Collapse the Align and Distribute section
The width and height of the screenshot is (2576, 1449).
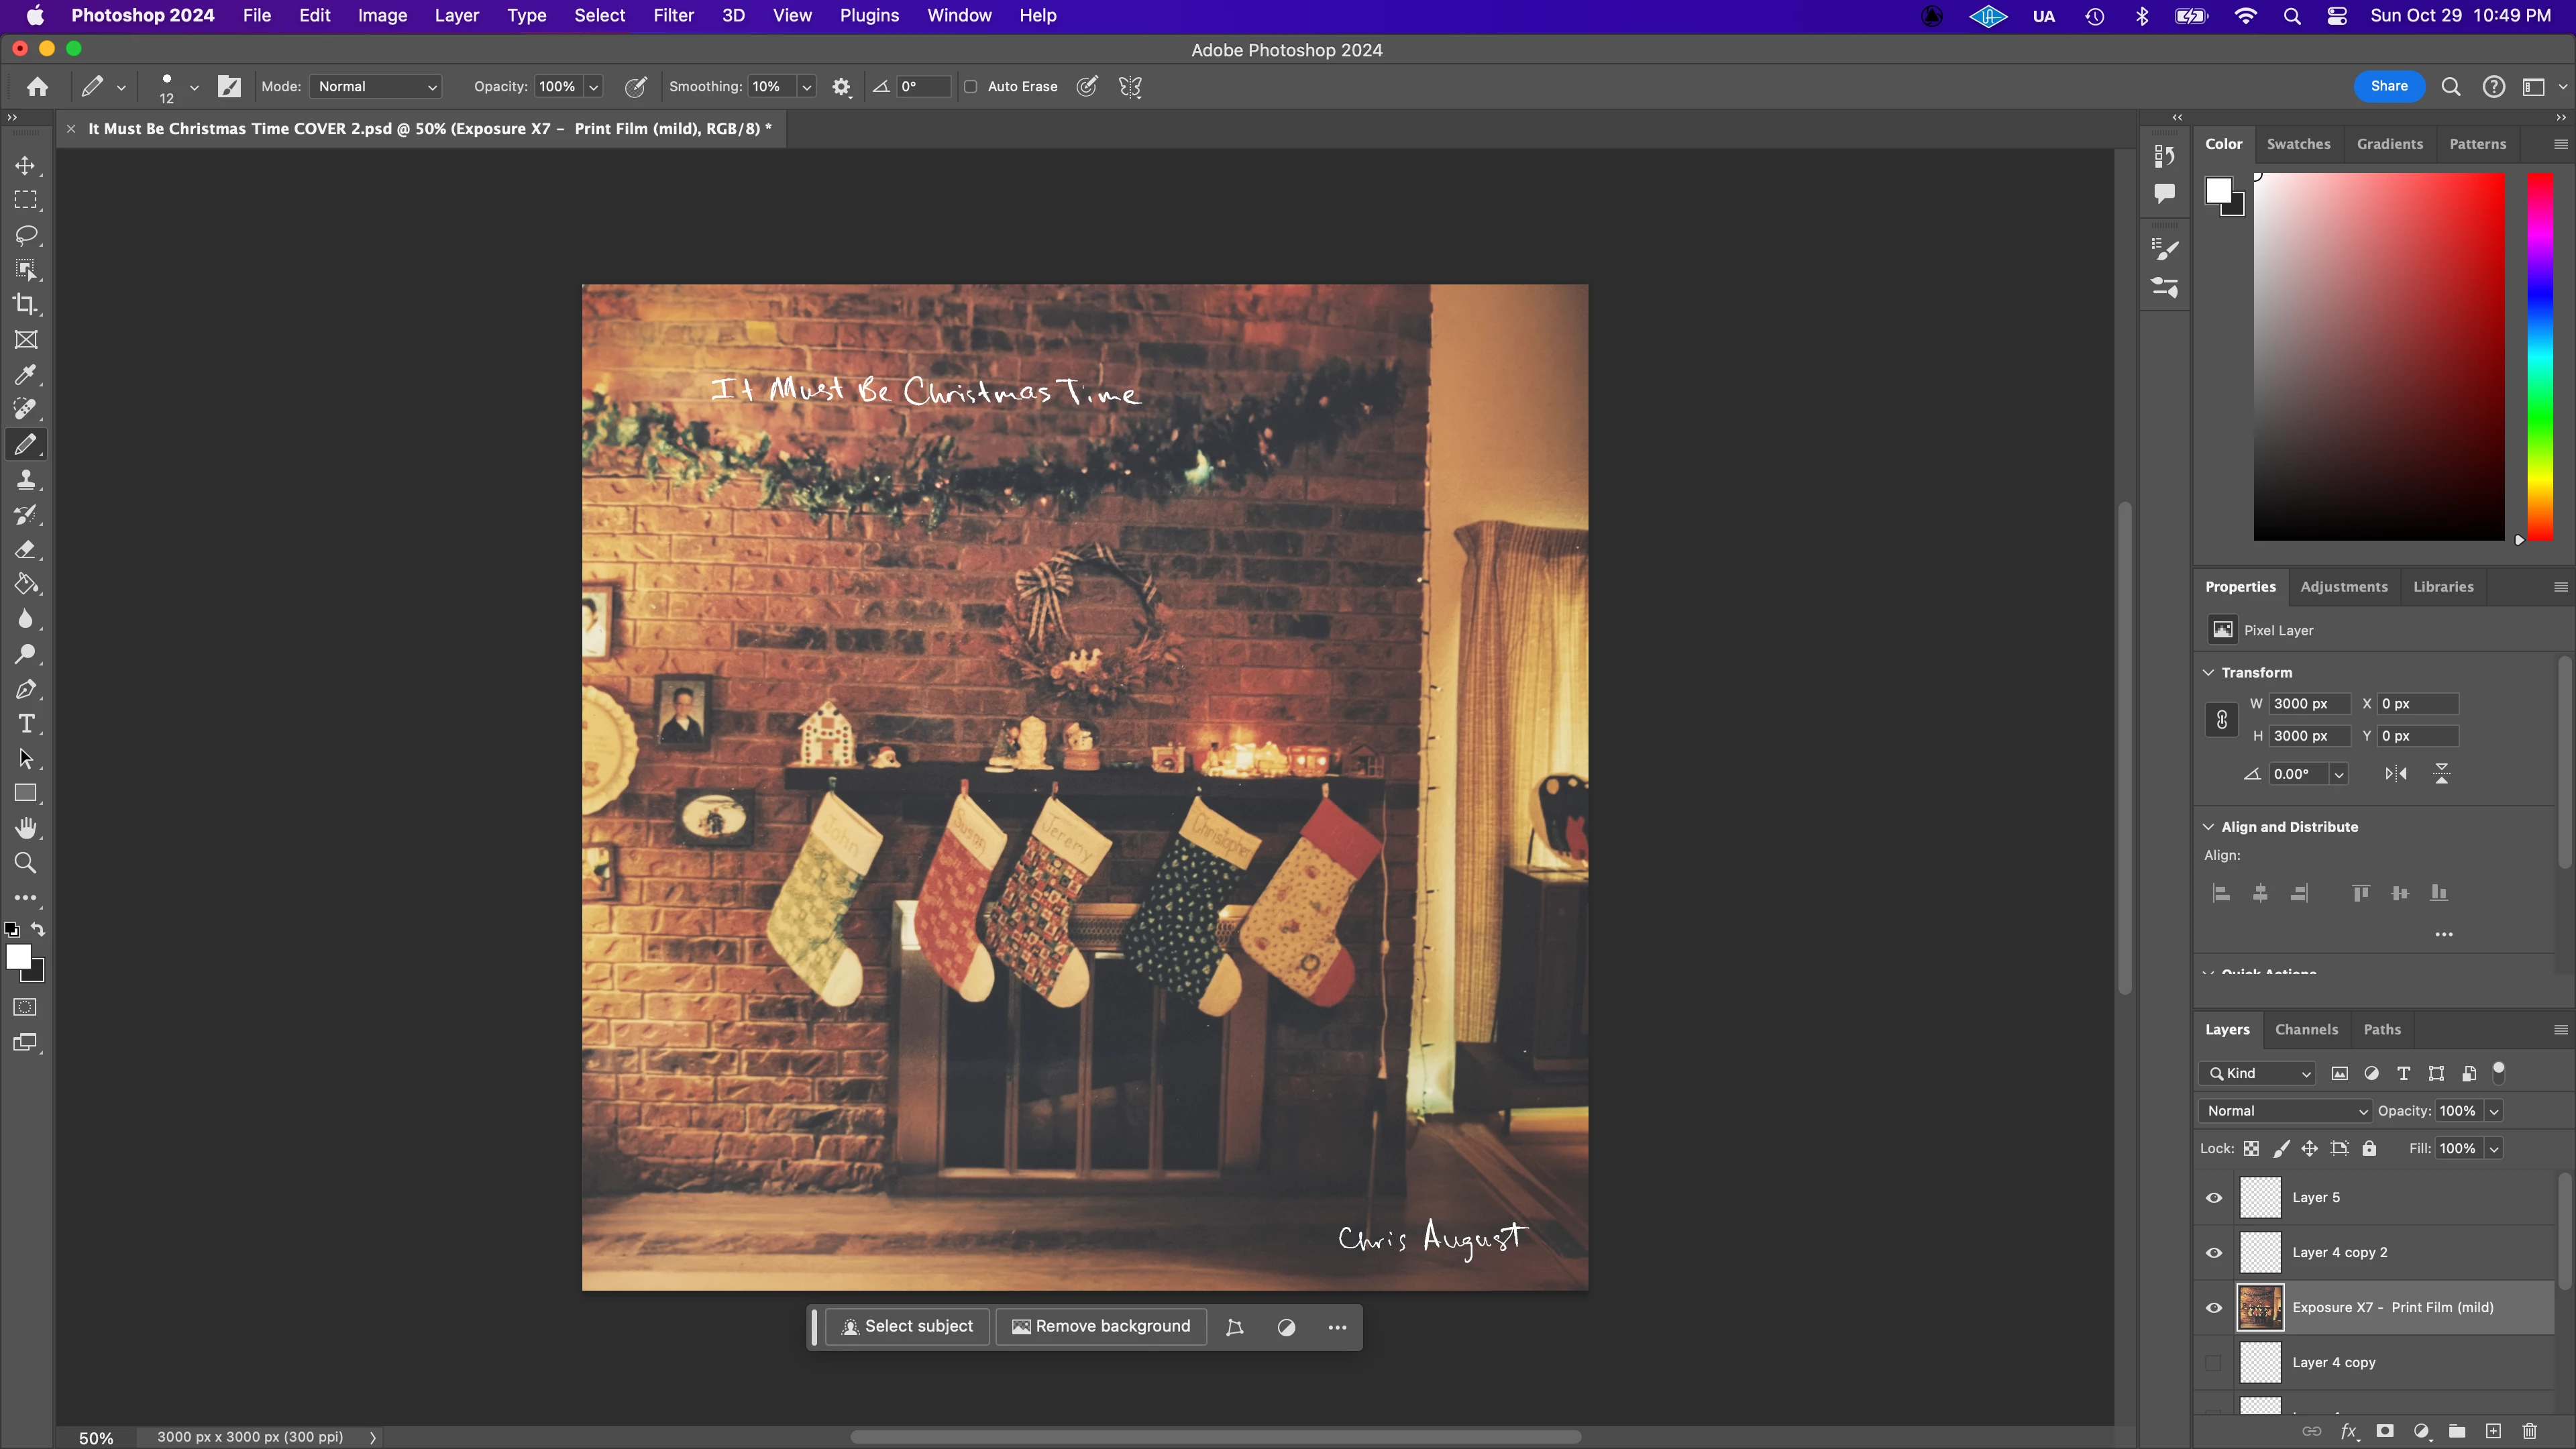tap(2209, 827)
